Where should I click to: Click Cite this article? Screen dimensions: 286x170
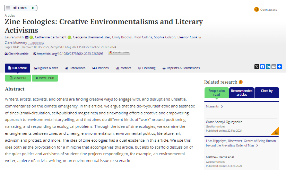point(17,54)
